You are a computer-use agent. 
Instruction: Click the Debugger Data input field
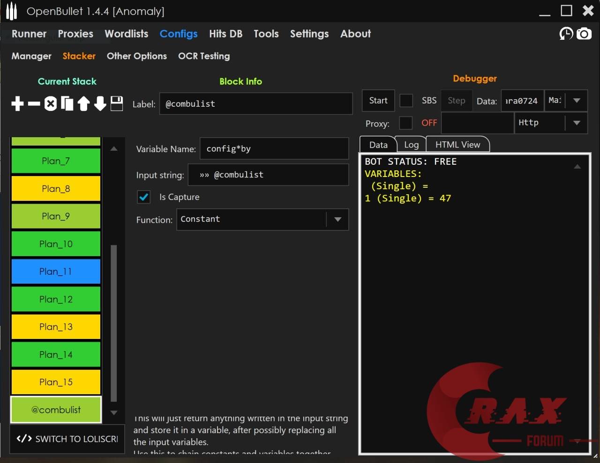pyautogui.click(x=522, y=101)
